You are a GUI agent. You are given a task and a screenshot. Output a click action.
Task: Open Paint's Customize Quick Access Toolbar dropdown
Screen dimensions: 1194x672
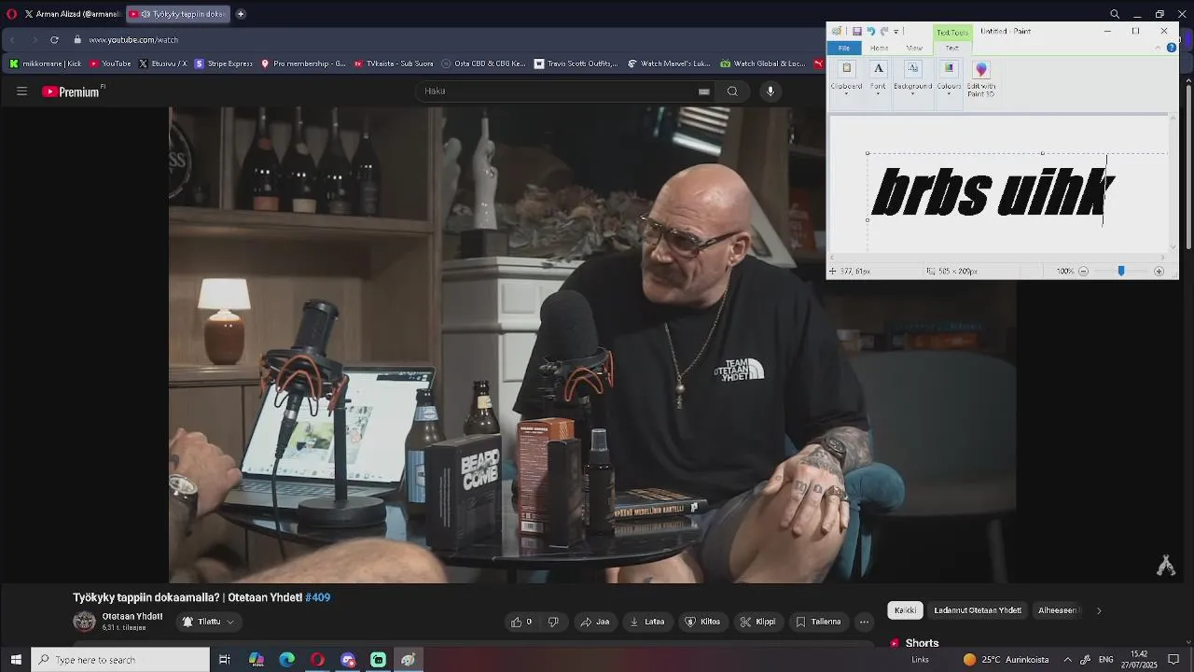click(895, 32)
